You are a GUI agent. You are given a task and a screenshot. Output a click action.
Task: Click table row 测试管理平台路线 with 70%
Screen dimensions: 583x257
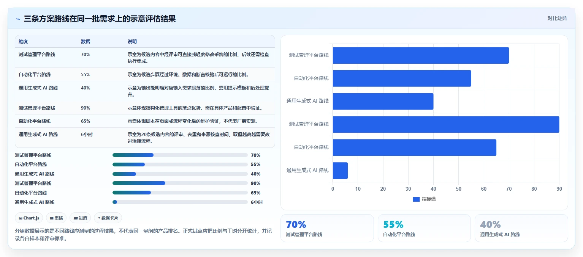click(x=145, y=58)
